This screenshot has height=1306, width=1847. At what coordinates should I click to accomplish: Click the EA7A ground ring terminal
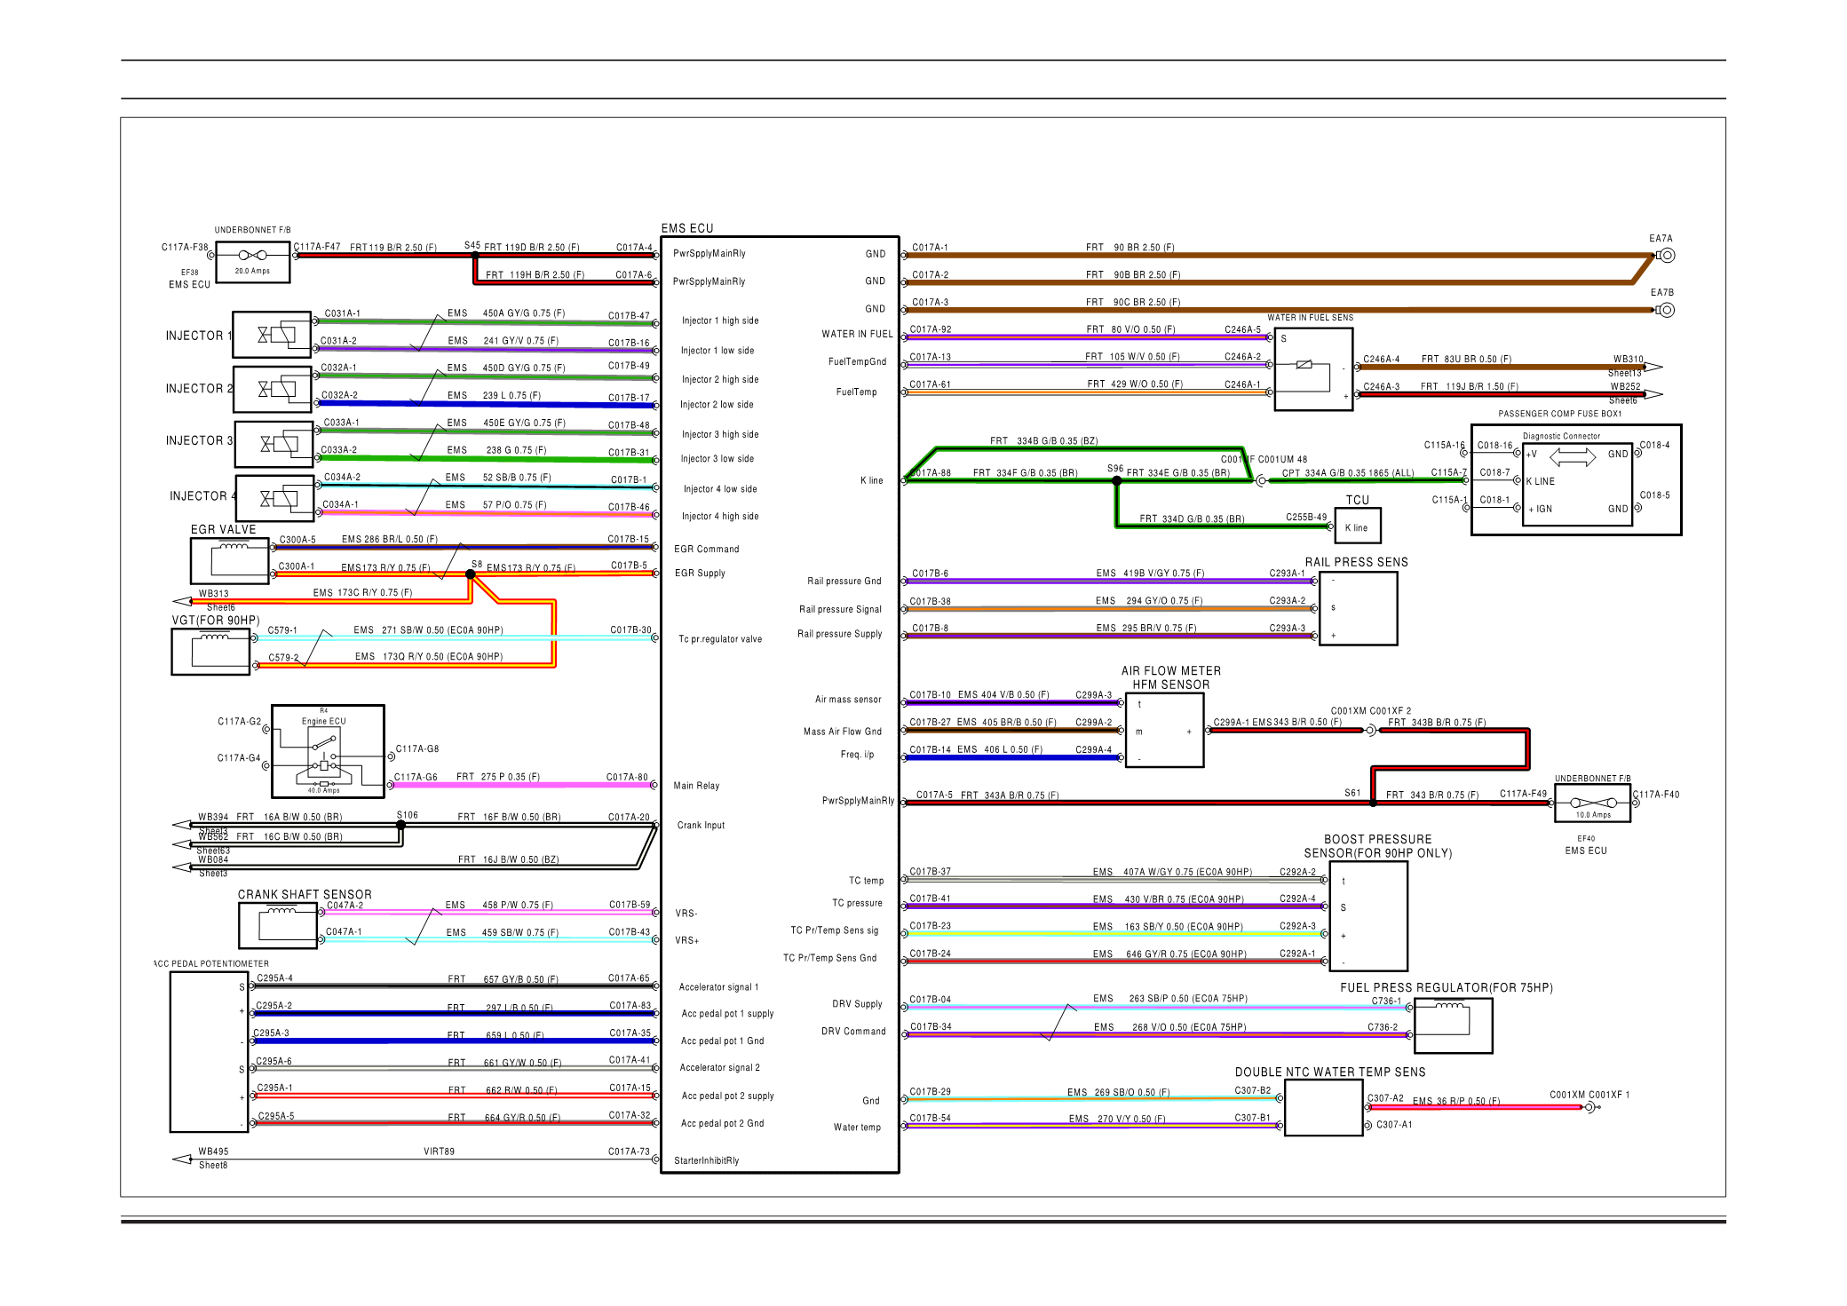click(x=1667, y=256)
